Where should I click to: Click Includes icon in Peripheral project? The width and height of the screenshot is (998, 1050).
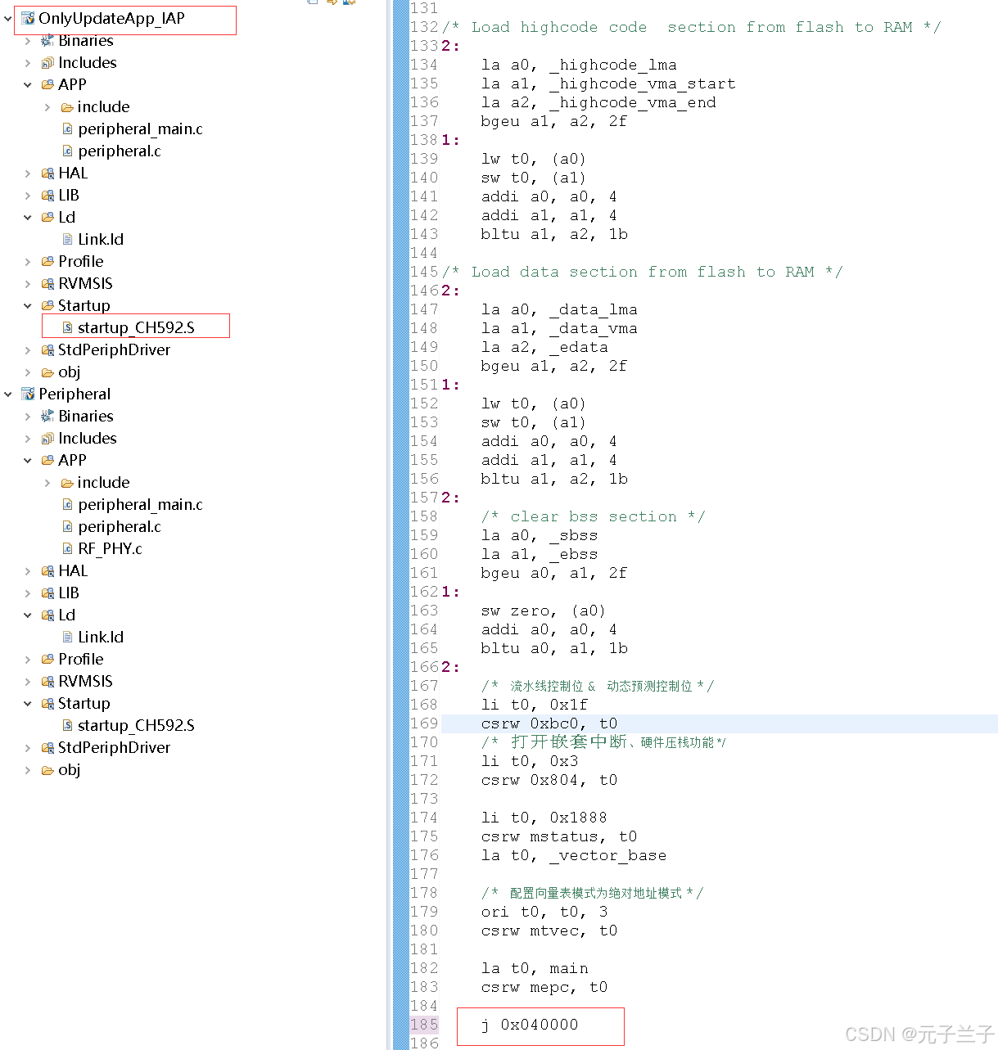[x=47, y=438]
